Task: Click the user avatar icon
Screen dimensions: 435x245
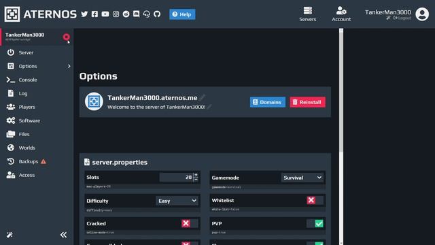Action: pyautogui.click(x=422, y=14)
